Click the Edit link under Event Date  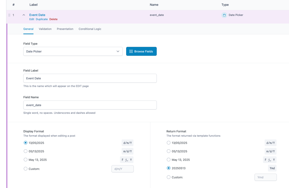click(x=32, y=19)
